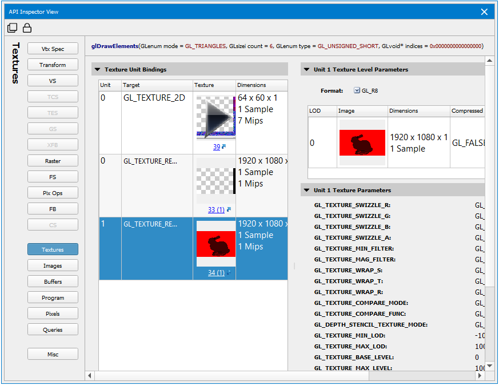Follow the 34 (1) texture link
Viewport: 499px width, 385px height.
[216, 273]
